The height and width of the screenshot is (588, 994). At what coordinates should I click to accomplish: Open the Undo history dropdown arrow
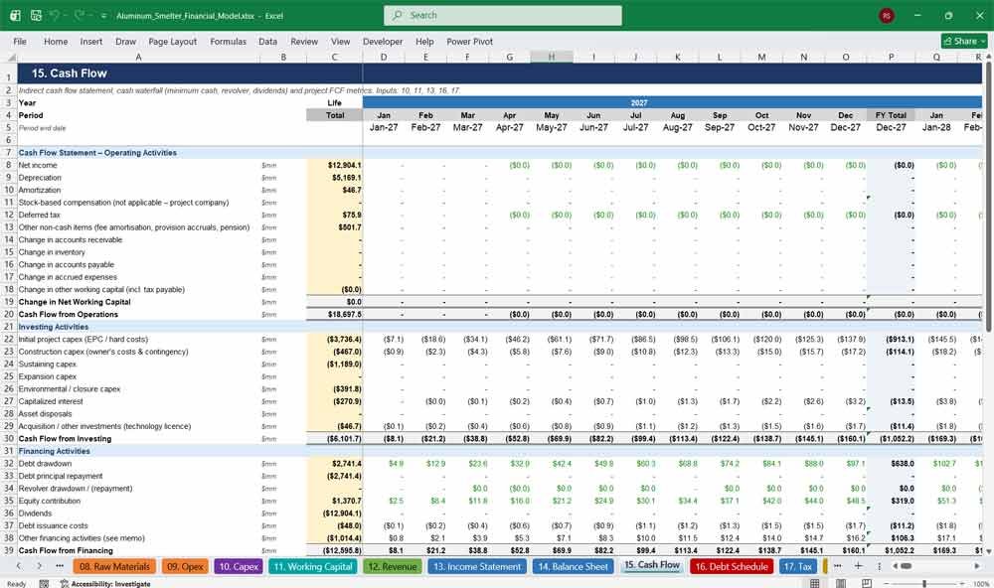(x=66, y=16)
